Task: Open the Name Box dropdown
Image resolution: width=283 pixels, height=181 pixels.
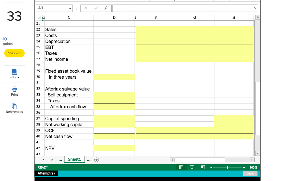Action: click(x=69, y=8)
